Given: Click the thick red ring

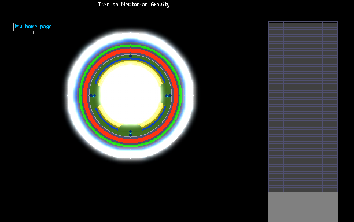Looking at the screenshot, I should (x=130, y=51).
